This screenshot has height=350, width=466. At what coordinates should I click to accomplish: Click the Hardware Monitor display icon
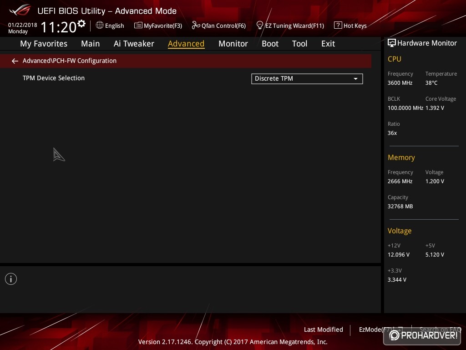(392, 43)
